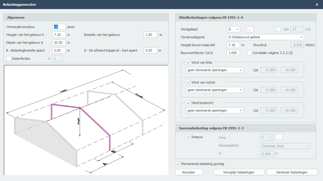
Task: Click the building frame diagram preview
Action: tap(86, 120)
